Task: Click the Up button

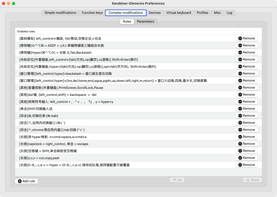Action: (x=177, y=180)
